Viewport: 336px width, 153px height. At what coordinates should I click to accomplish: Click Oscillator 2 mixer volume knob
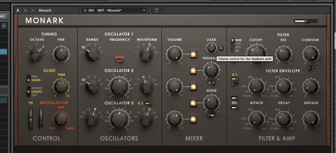pos(174,86)
